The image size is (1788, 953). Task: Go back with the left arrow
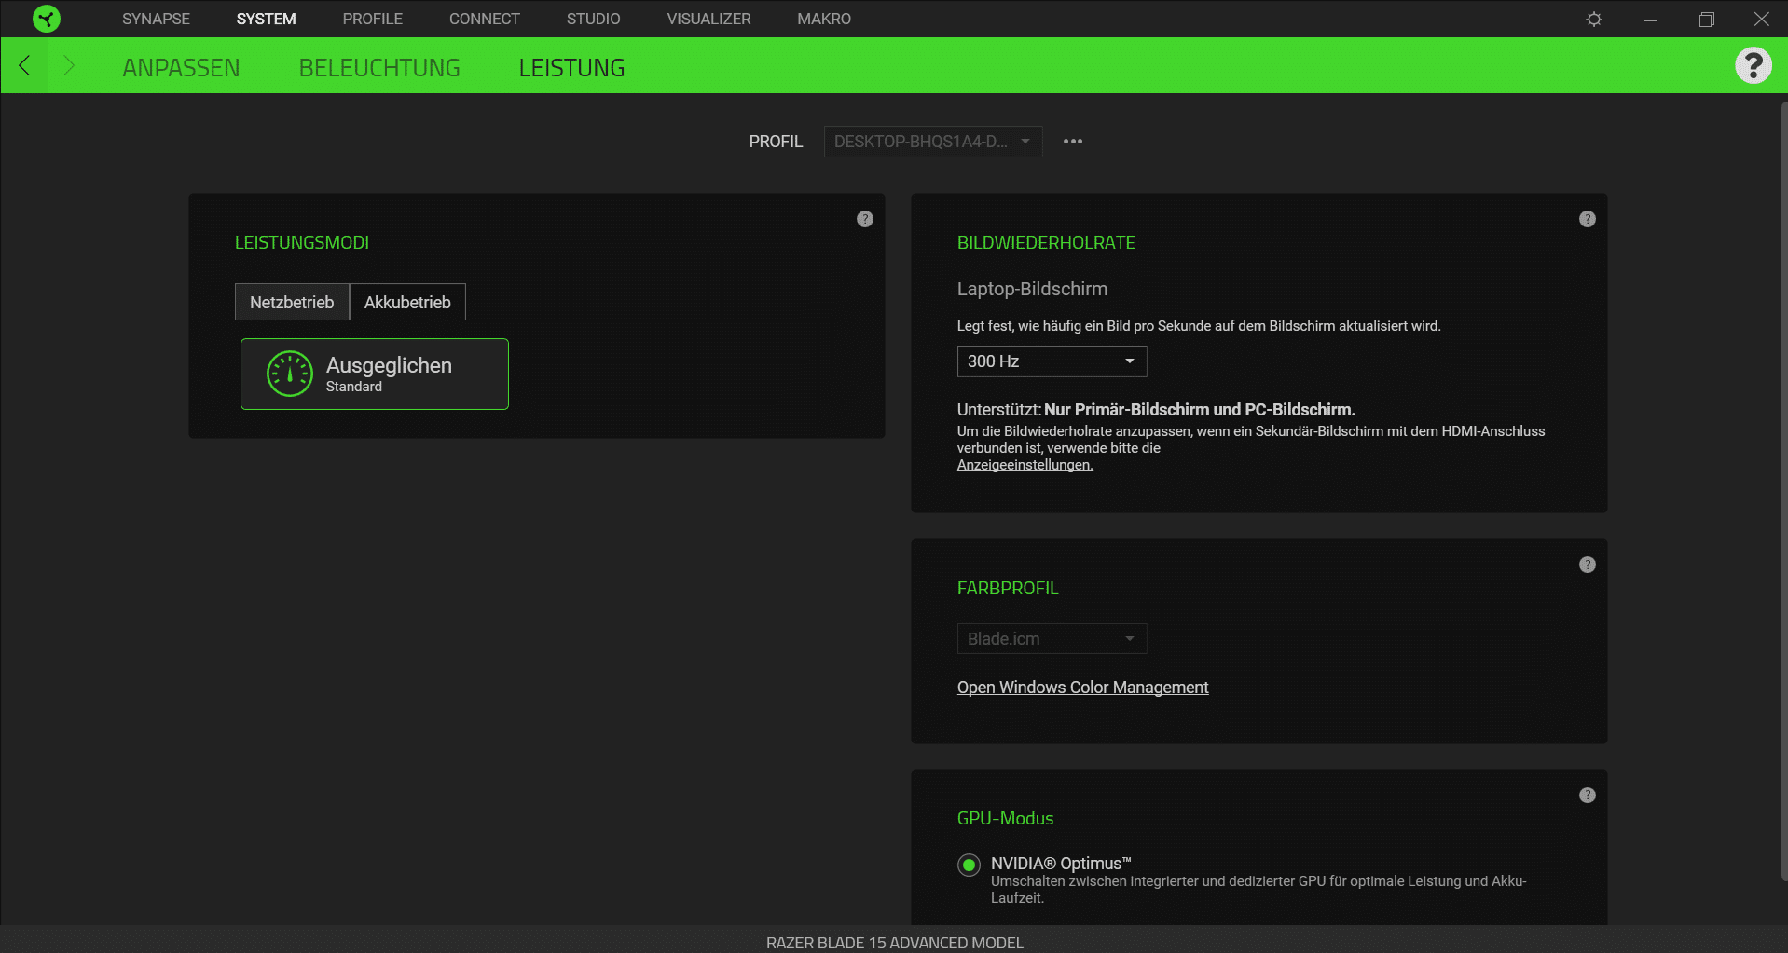25,66
